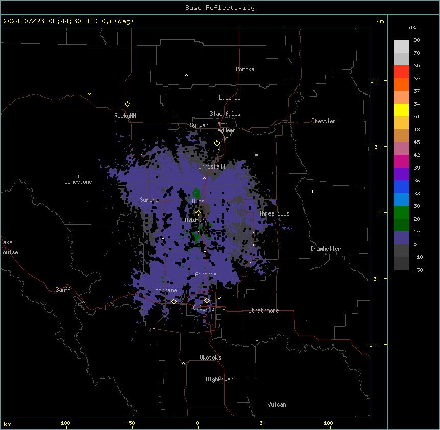Click the white plus marker north of Drumheller

point(312,192)
